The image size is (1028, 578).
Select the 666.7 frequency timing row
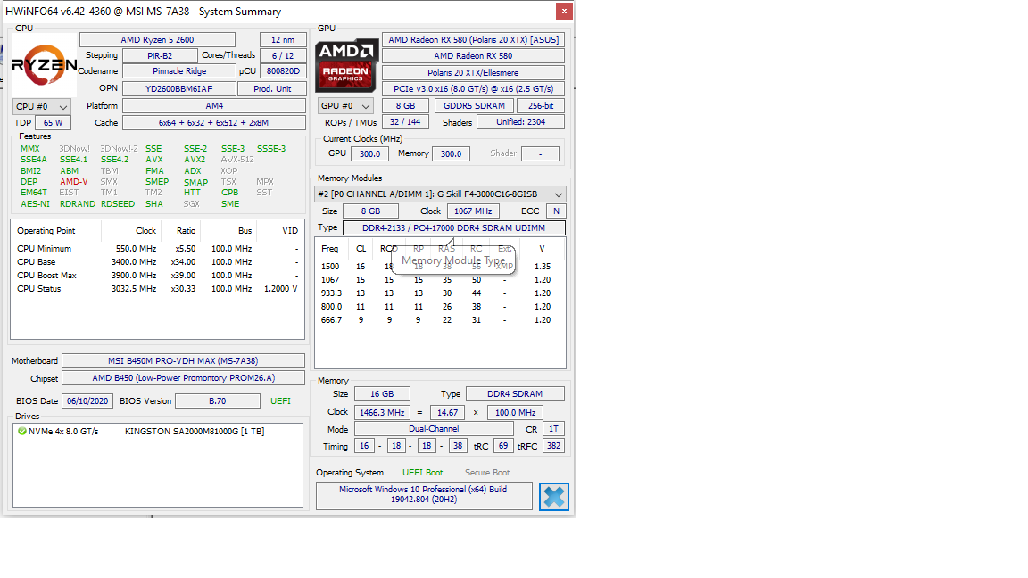(x=439, y=320)
